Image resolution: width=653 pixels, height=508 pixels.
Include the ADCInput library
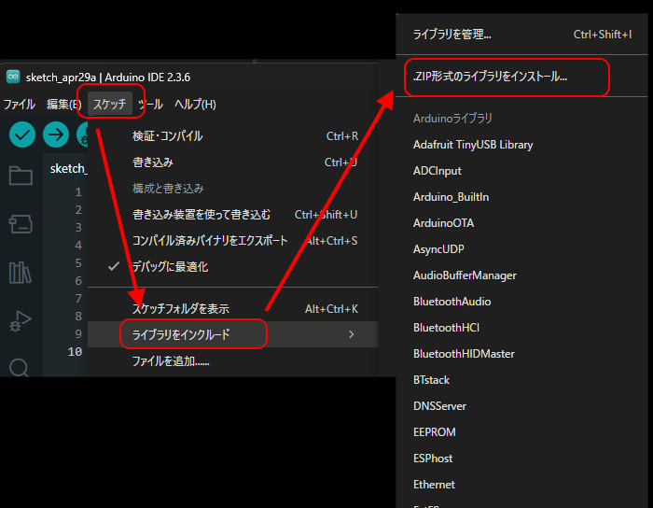(x=522, y=171)
